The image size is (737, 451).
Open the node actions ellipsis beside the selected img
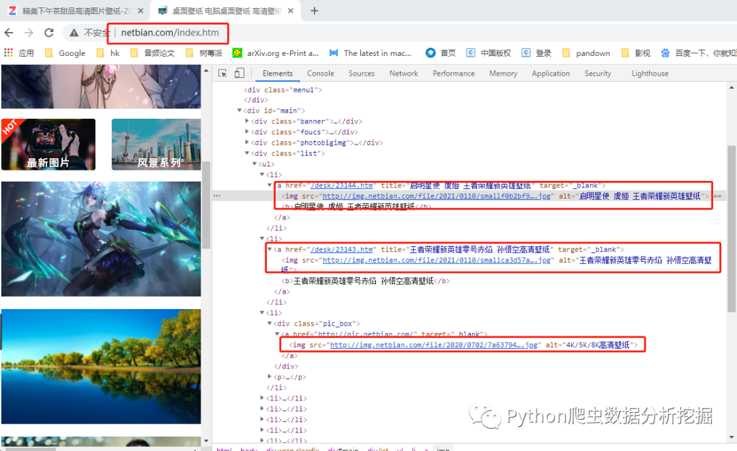pyautogui.click(x=217, y=196)
